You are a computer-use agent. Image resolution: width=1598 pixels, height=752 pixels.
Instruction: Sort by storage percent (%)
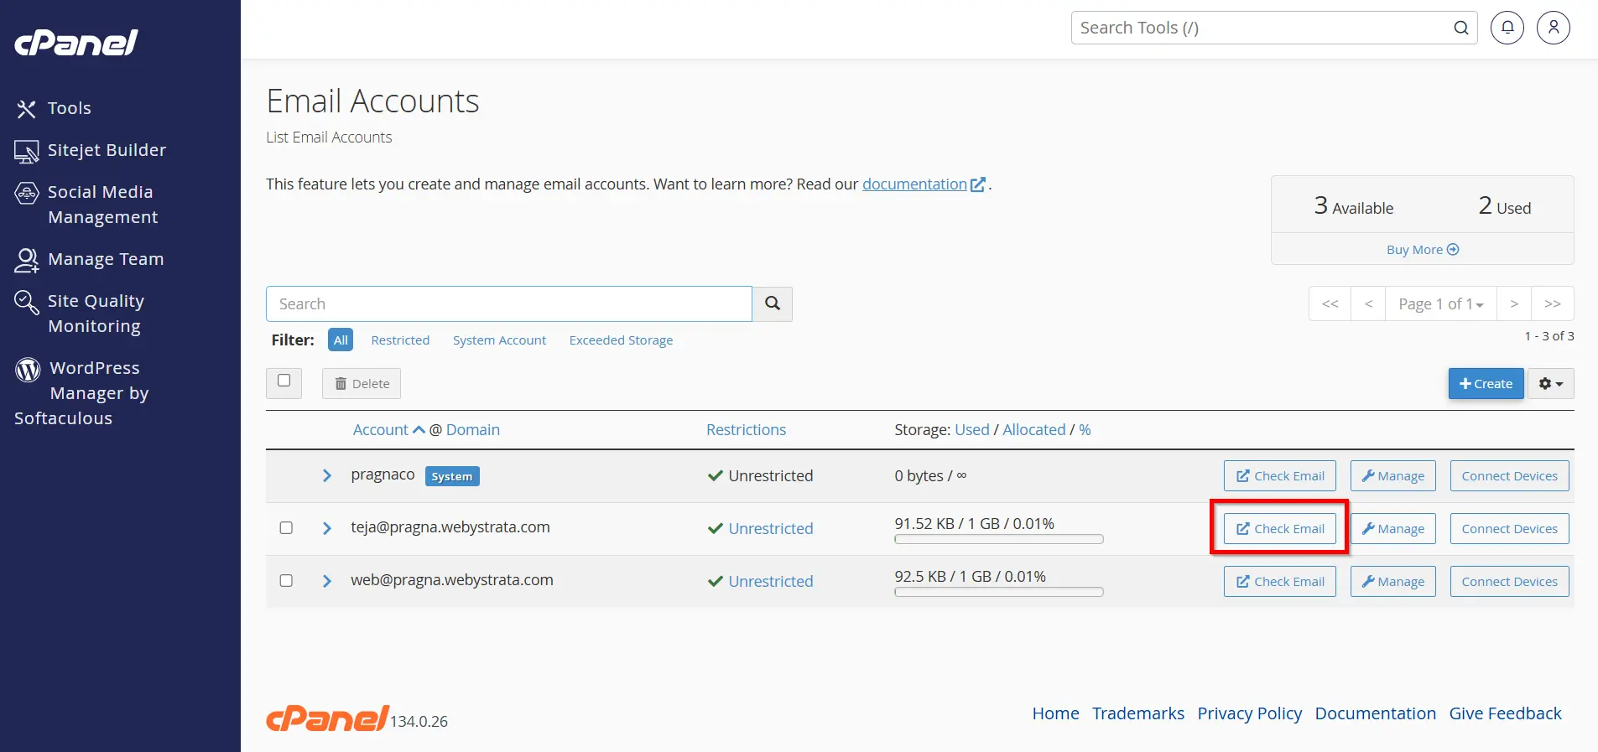pos(1085,429)
